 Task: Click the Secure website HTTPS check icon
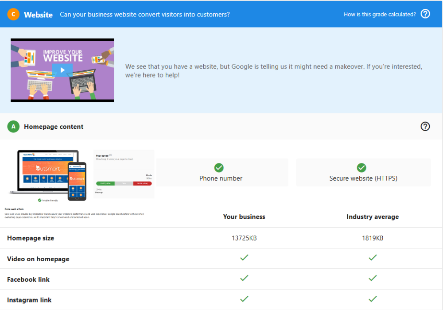click(361, 168)
